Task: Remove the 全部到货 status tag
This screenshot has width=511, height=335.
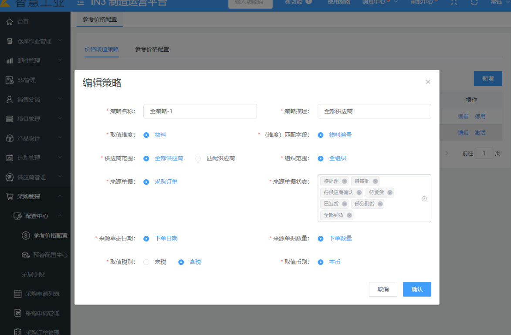Action: pos(349,215)
